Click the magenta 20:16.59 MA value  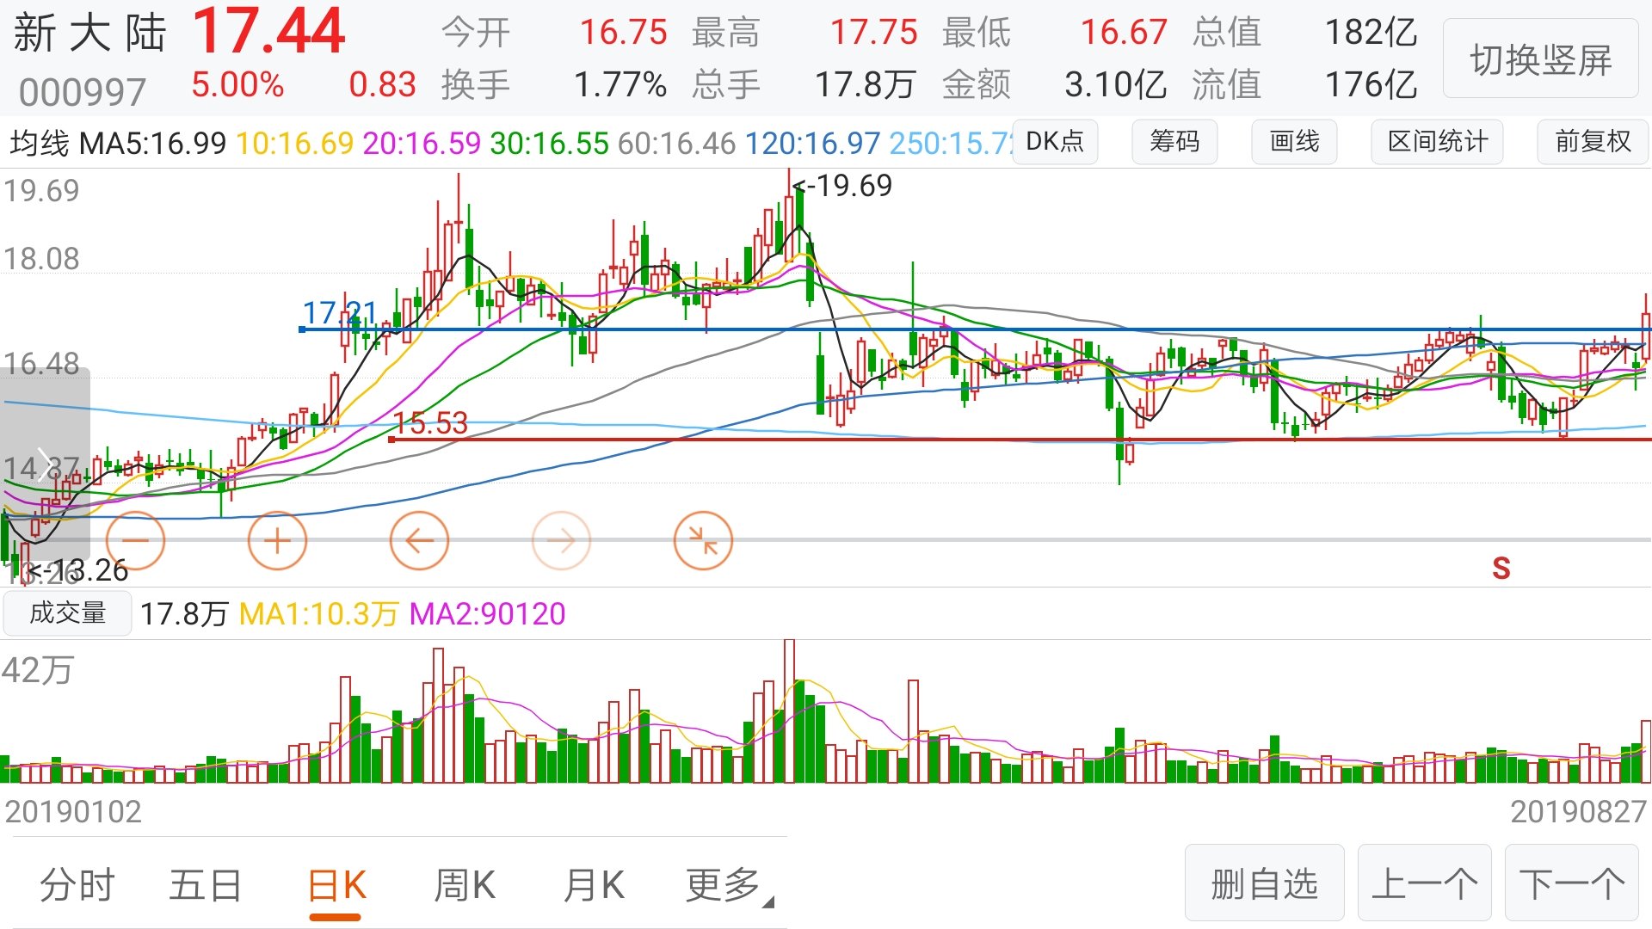(x=422, y=143)
